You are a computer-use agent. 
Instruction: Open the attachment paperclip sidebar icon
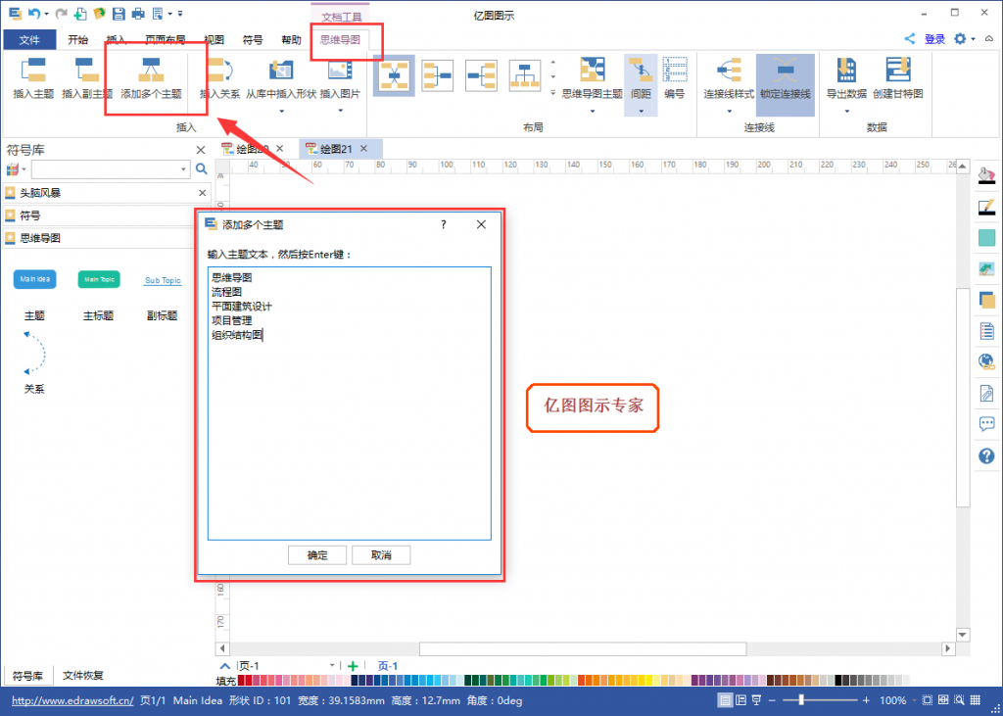[987, 393]
